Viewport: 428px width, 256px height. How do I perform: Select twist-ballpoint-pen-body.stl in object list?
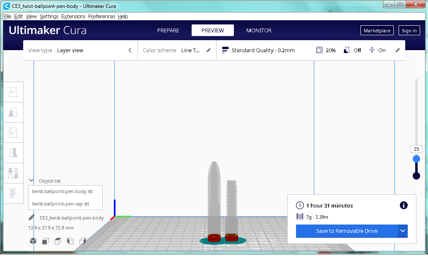[x=63, y=191]
